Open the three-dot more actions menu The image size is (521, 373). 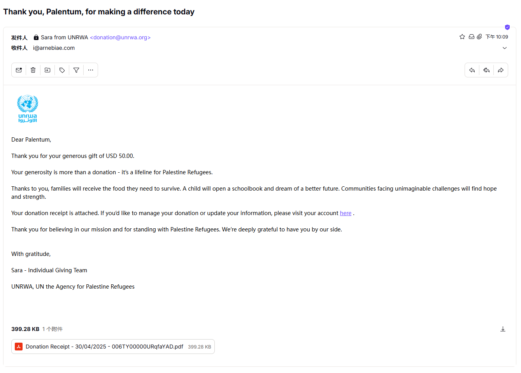pyautogui.click(x=91, y=70)
